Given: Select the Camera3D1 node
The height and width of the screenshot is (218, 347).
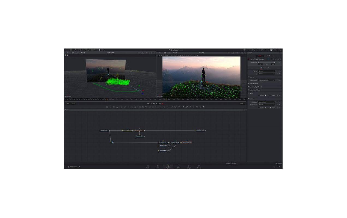Looking at the screenshot, I should (163, 142).
